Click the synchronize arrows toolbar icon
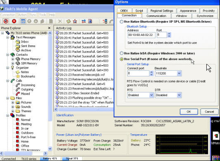This screenshot has width=220, height=161. [x=84, y=21]
